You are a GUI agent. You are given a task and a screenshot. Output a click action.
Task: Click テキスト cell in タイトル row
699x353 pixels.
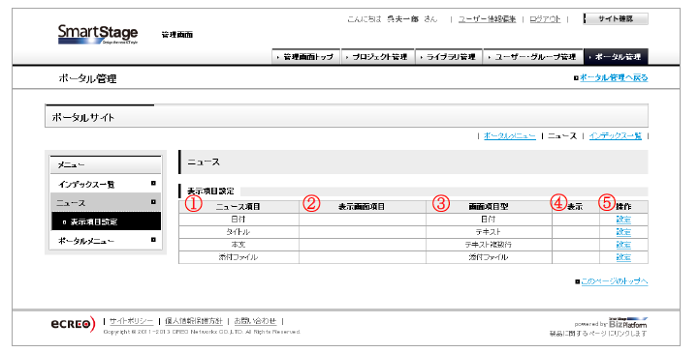tap(489, 232)
